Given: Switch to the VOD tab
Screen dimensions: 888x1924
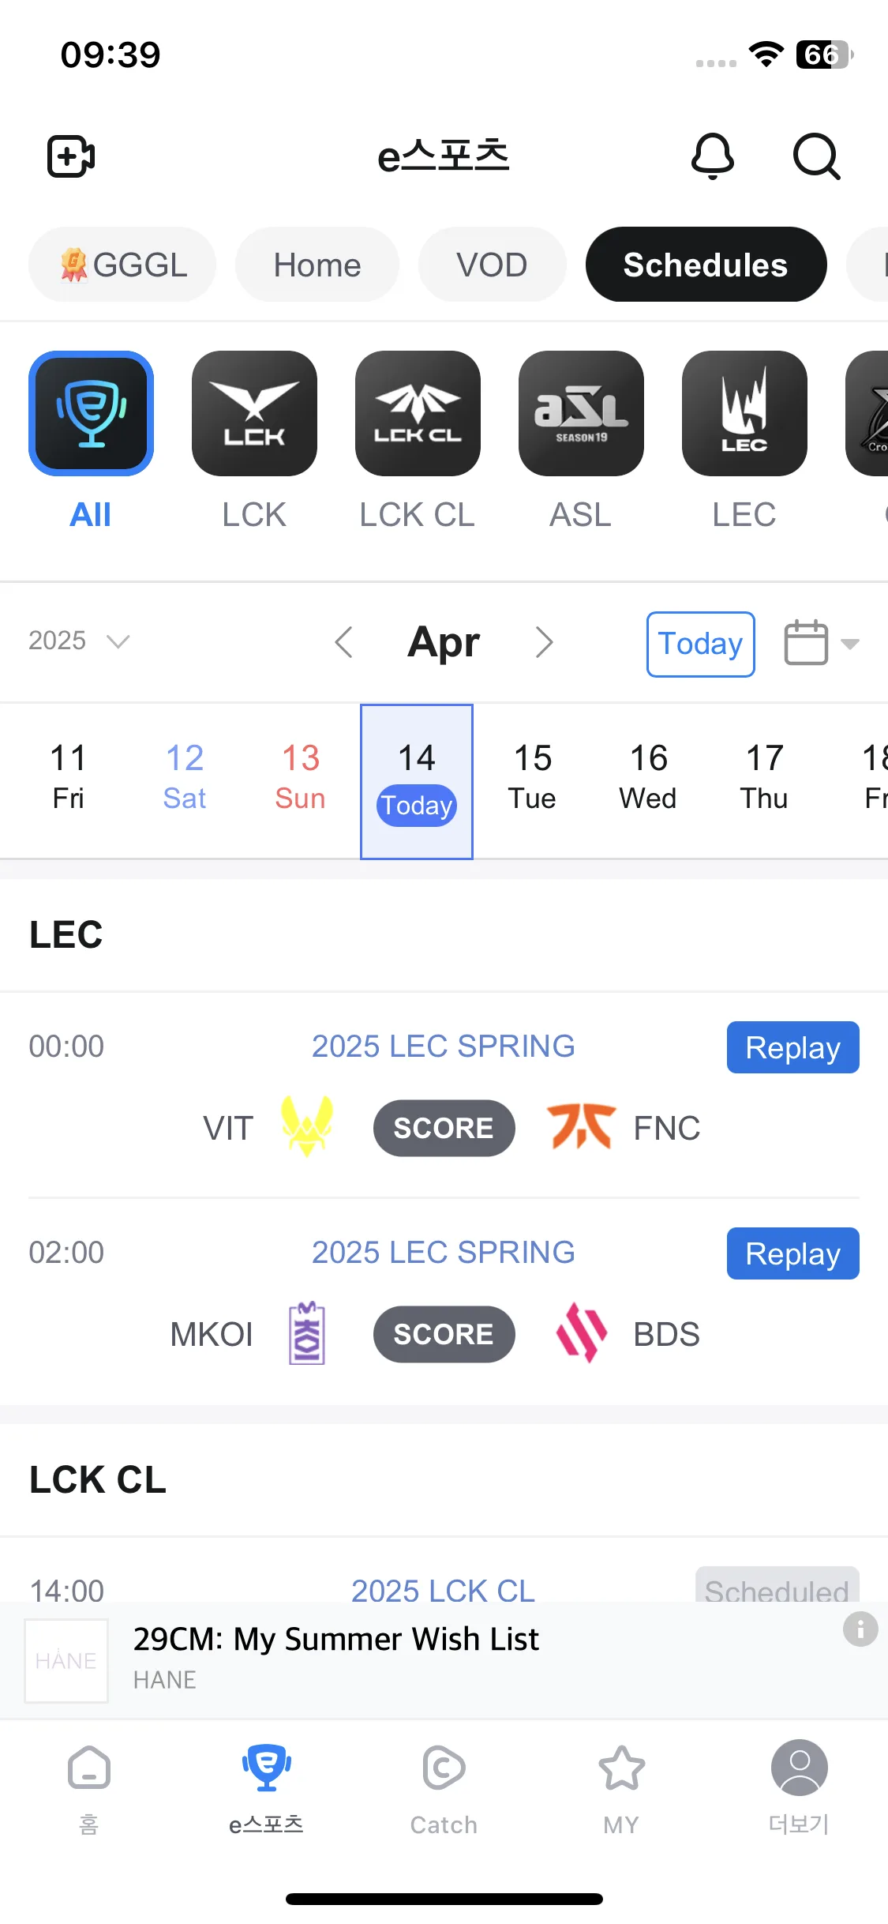Looking at the screenshot, I should coord(492,265).
